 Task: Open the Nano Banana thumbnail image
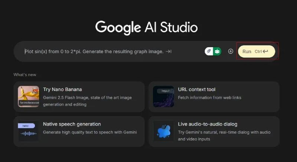tap(29, 97)
